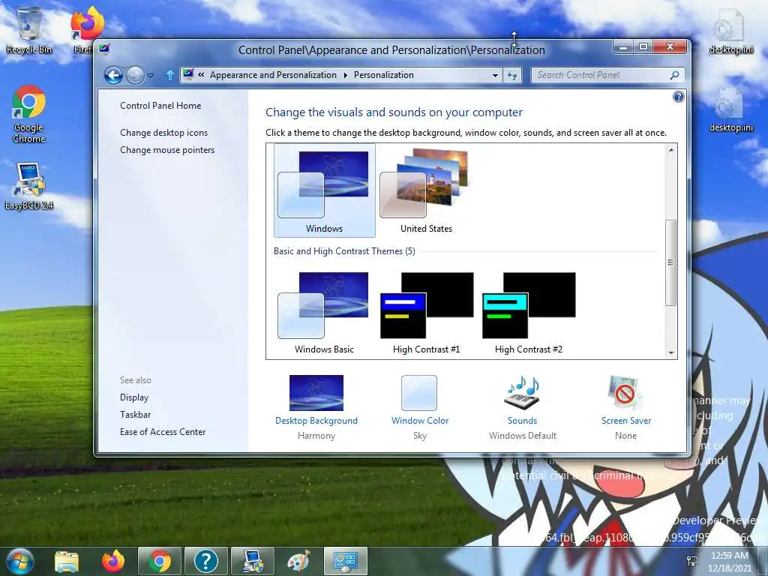This screenshot has height=576, width=768.
Task: Click the Appearance and Personalization breadcrumb
Action: 273,75
